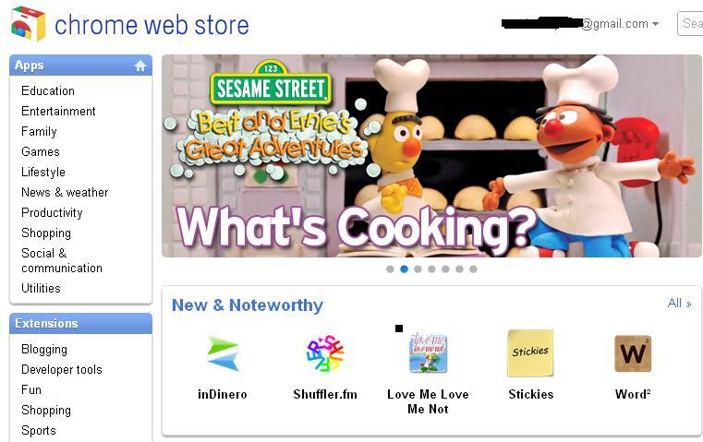The width and height of the screenshot is (703, 442).
Task: Click the Sesame Street What's Cooking banner
Action: click(x=431, y=156)
